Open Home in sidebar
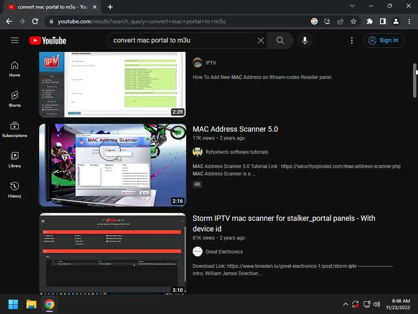The width and height of the screenshot is (418, 314). pos(15,69)
